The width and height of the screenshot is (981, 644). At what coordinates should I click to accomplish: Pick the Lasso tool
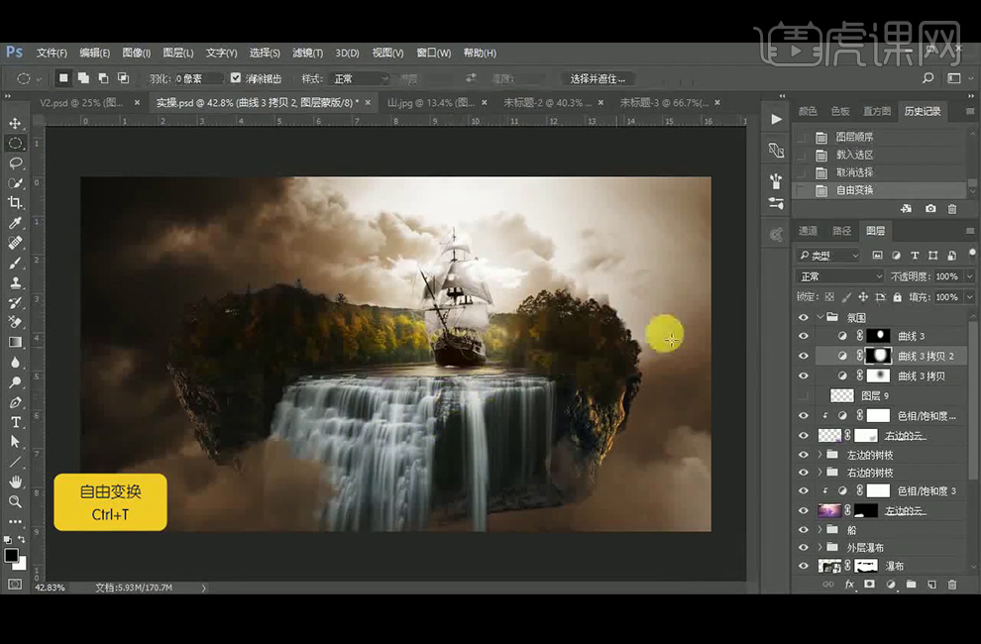pos(15,162)
